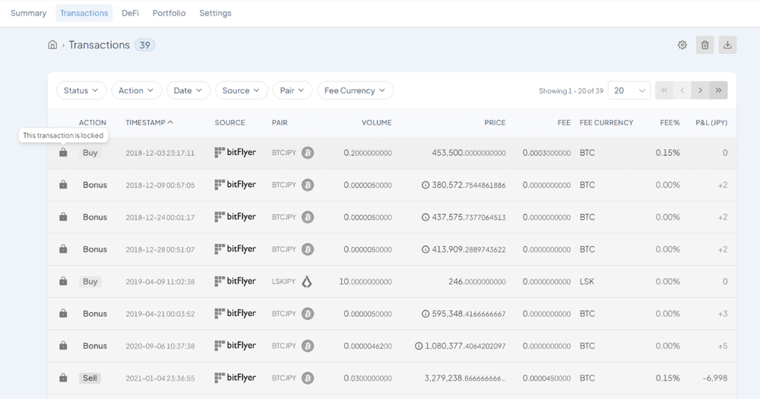Click the Price column header

pos(495,122)
